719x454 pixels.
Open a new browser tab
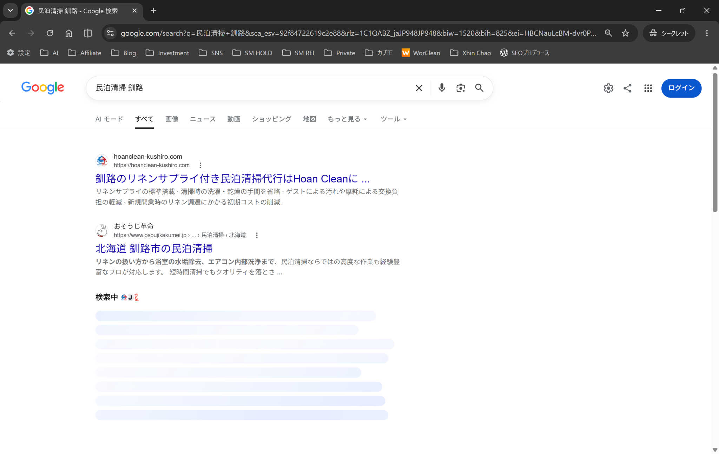[153, 11]
